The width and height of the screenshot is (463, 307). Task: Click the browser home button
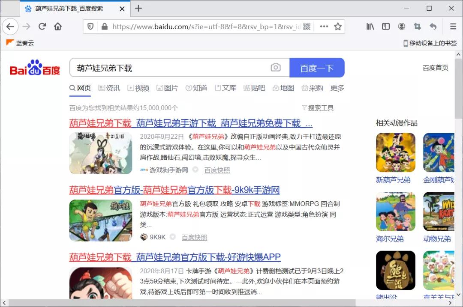pyautogui.click(x=58, y=26)
